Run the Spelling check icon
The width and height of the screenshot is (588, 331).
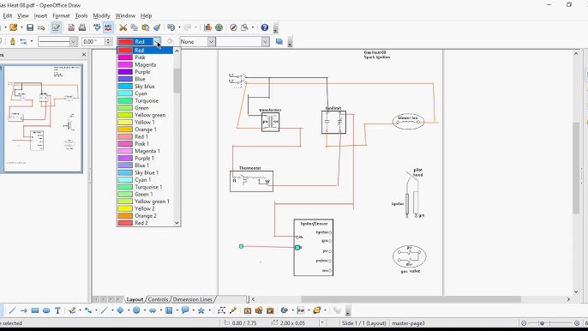[97, 27]
